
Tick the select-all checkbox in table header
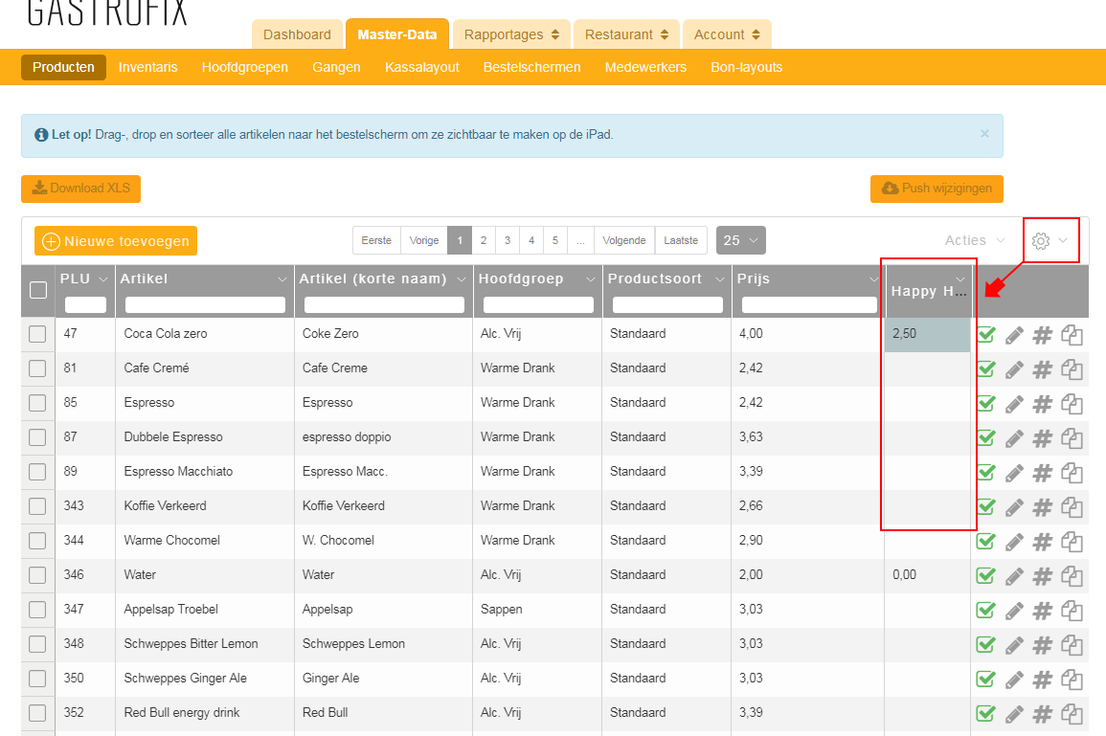click(38, 290)
